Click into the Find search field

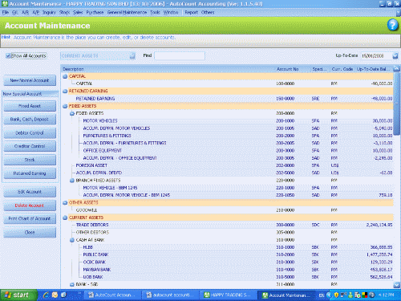[x=180, y=55]
